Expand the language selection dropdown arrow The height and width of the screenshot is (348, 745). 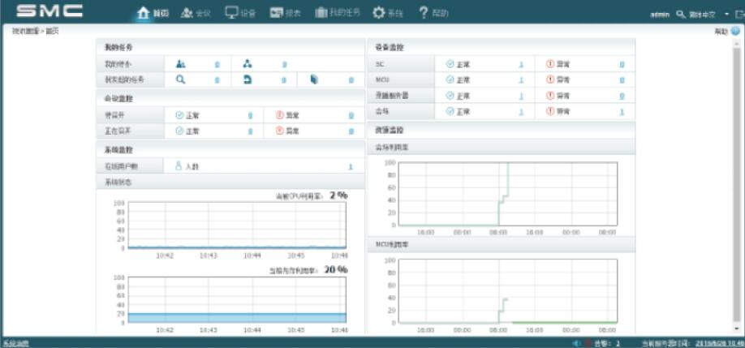pyautogui.click(x=726, y=15)
